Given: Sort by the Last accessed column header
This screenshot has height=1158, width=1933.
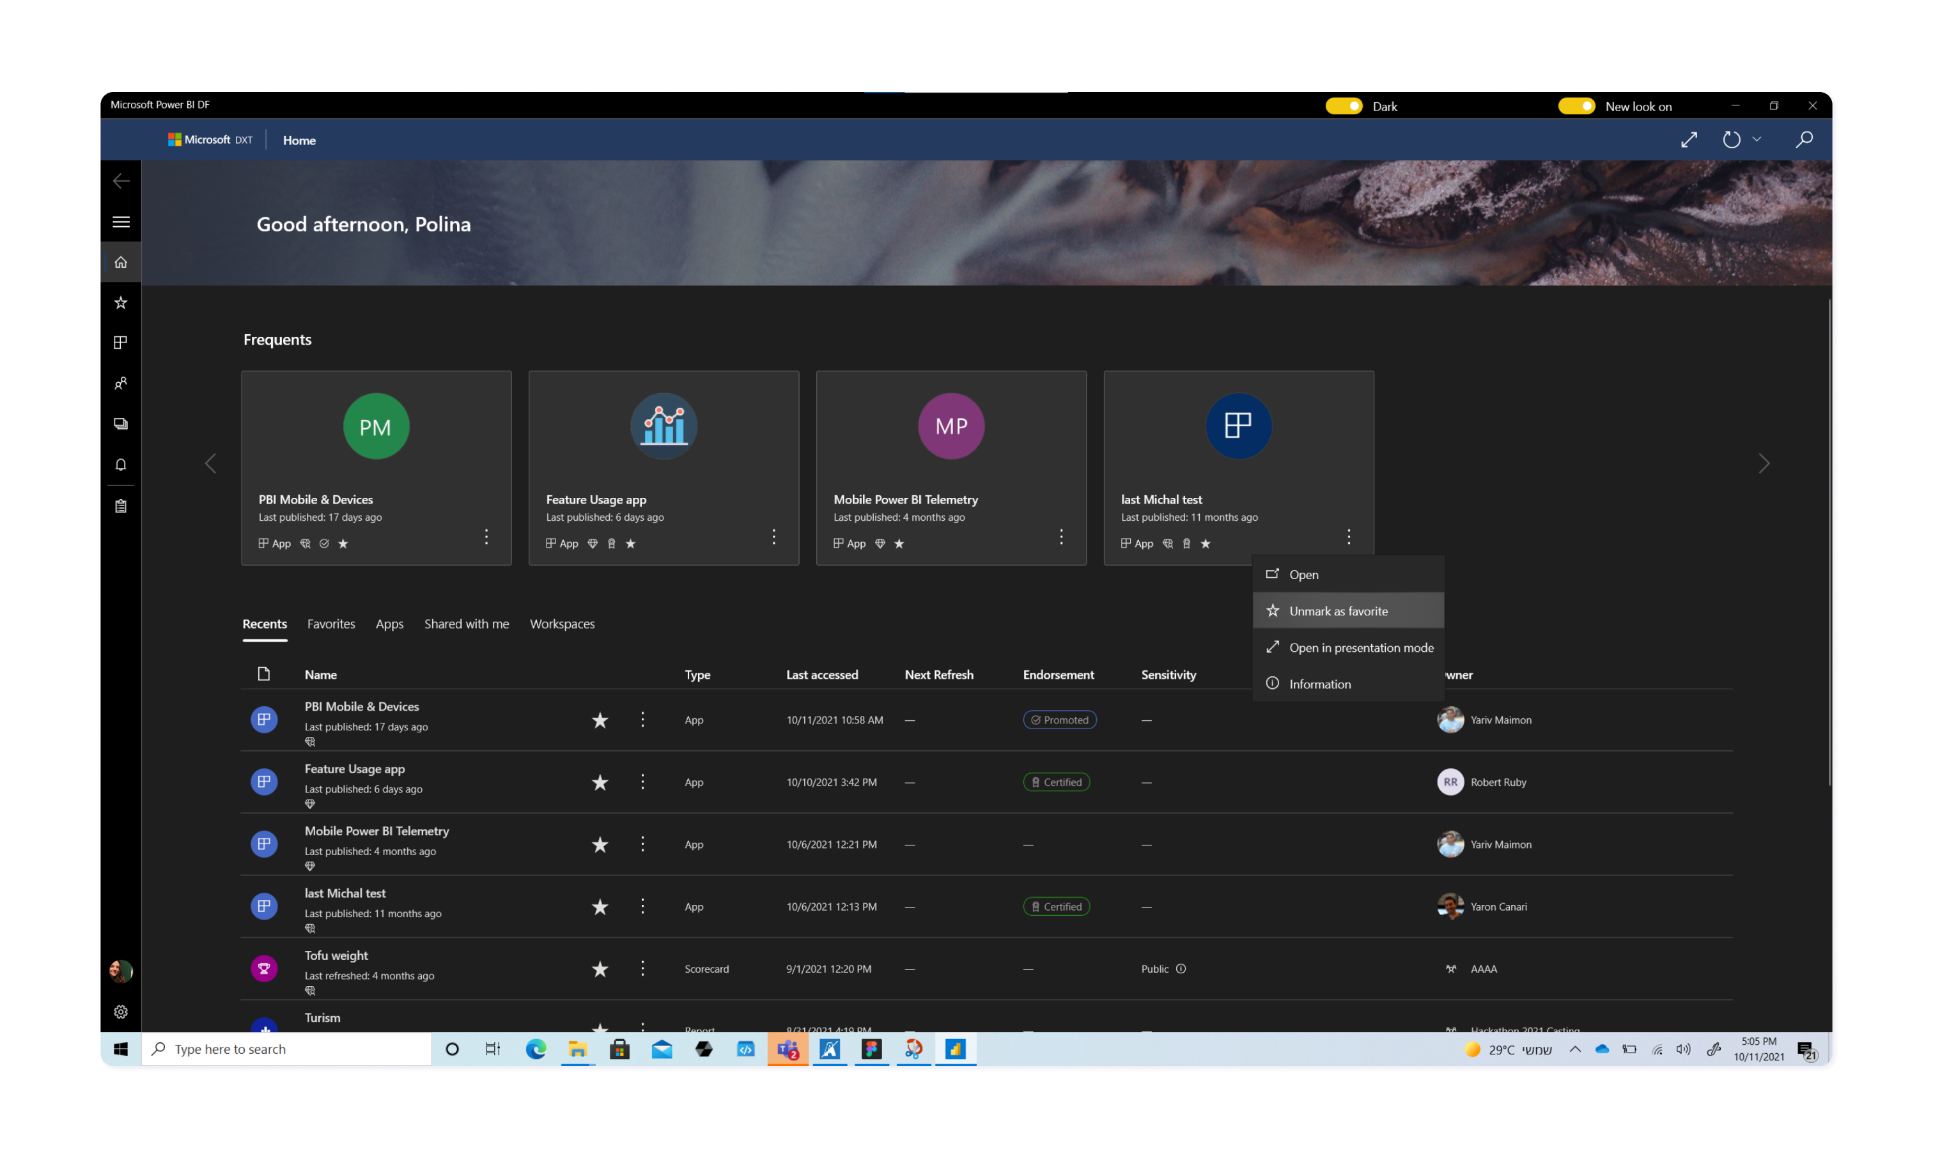Looking at the screenshot, I should click(x=822, y=674).
